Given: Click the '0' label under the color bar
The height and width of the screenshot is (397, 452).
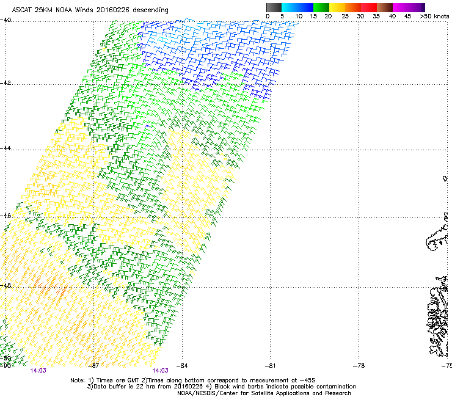Looking at the screenshot, I should [x=268, y=16].
